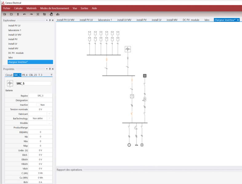Viewport: 242px width, 184px height.
Task: Click the Désignation input field
Action: [x=40, y=100]
